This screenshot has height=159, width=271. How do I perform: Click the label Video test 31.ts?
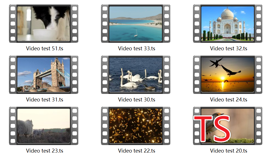44,99
